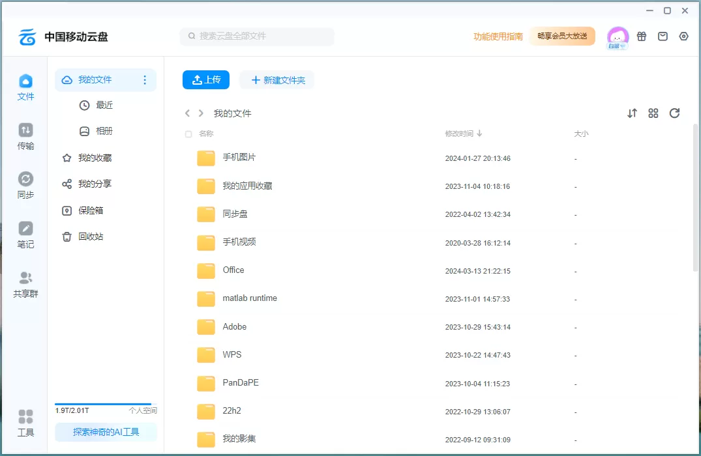The image size is (701, 456).
Task: Switch to grid view
Action: tap(653, 113)
